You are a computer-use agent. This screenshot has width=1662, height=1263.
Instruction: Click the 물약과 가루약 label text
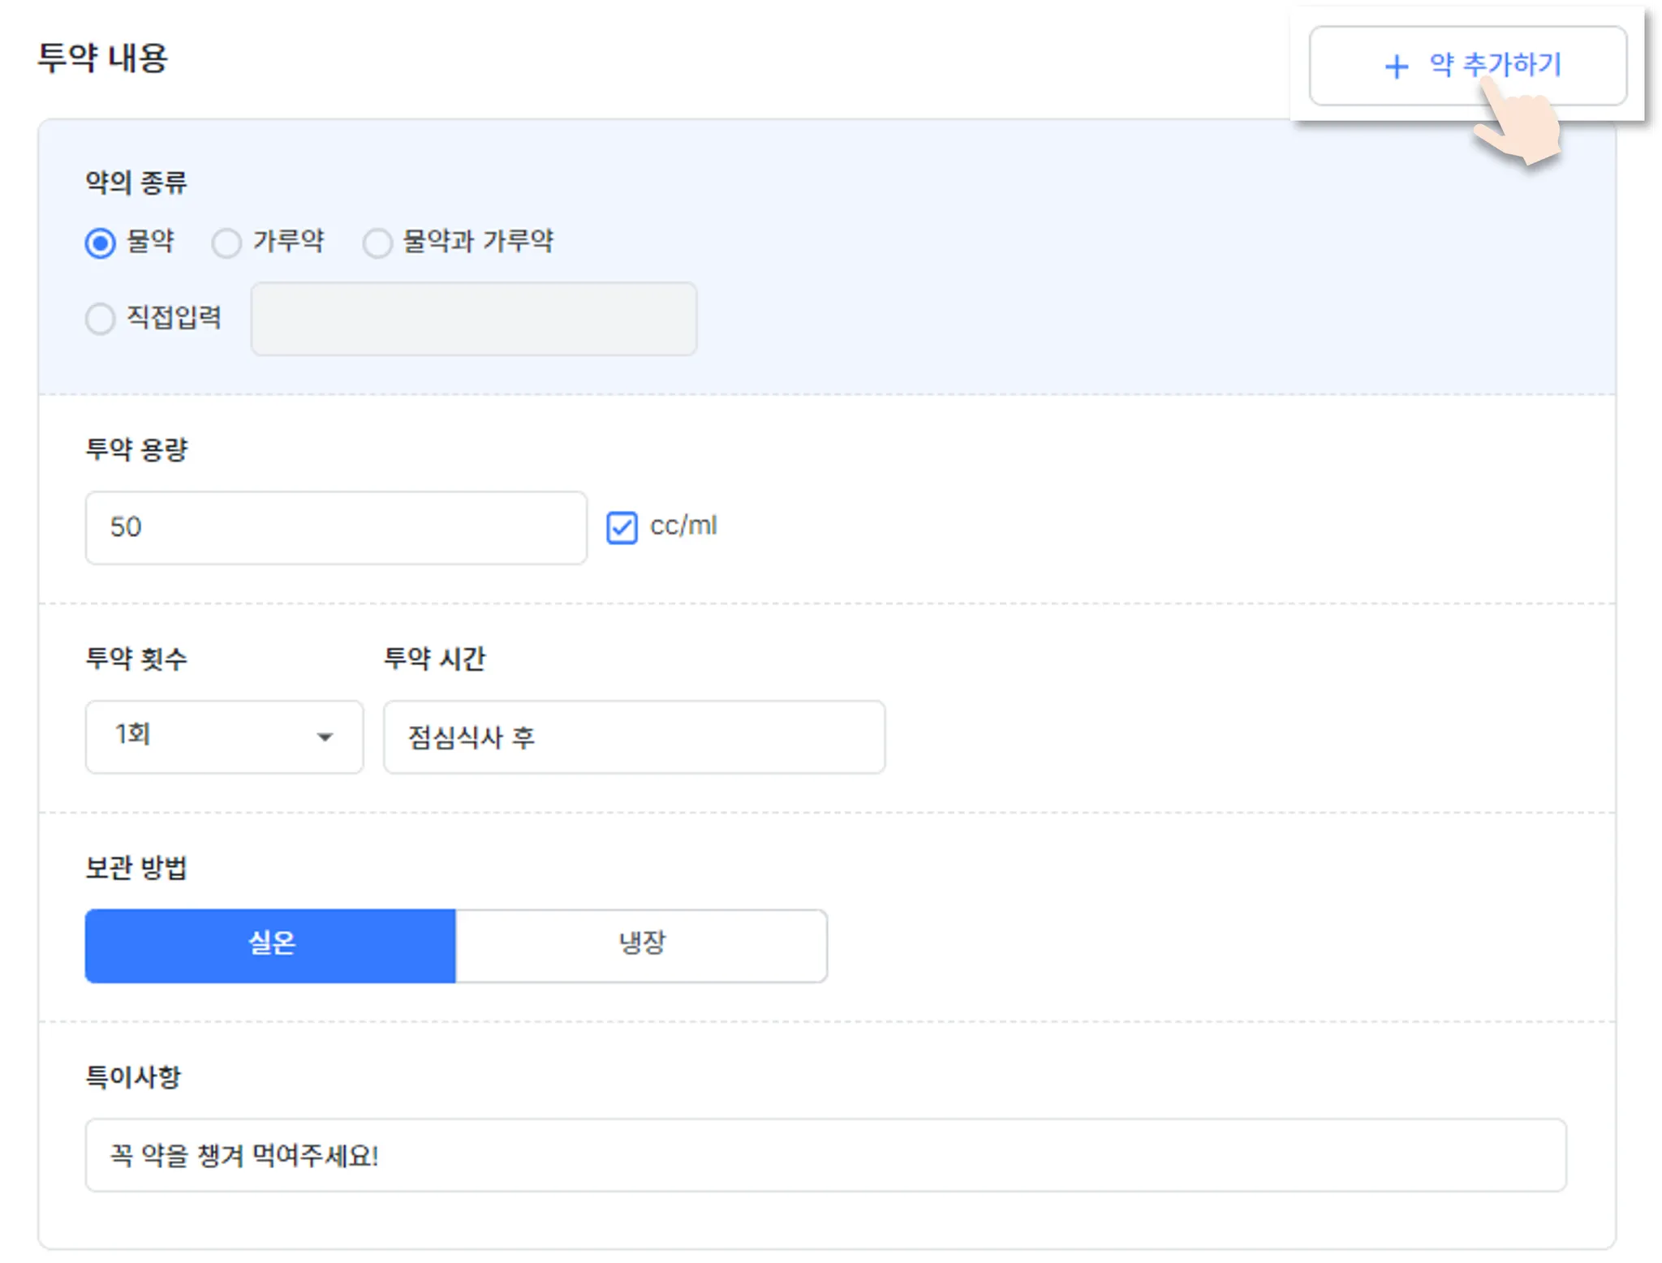[x=478, y=241]
